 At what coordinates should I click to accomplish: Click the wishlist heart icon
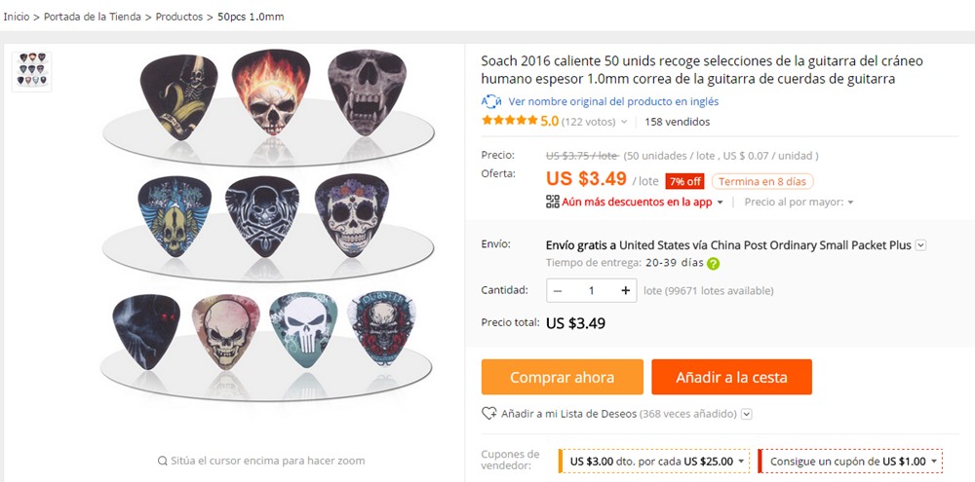pos(489,414)
